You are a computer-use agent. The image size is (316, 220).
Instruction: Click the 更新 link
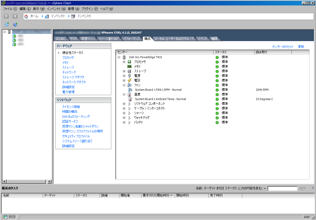click(301, 47)
